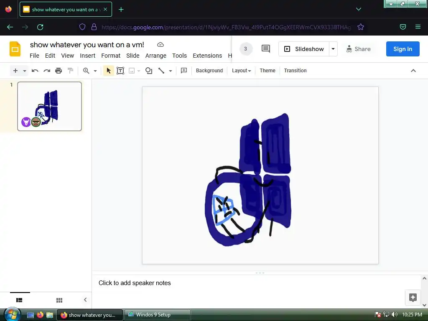Open the Tools menu
Image resolution: width=428 pixels, height=321 pixels.
click(179, 56)
